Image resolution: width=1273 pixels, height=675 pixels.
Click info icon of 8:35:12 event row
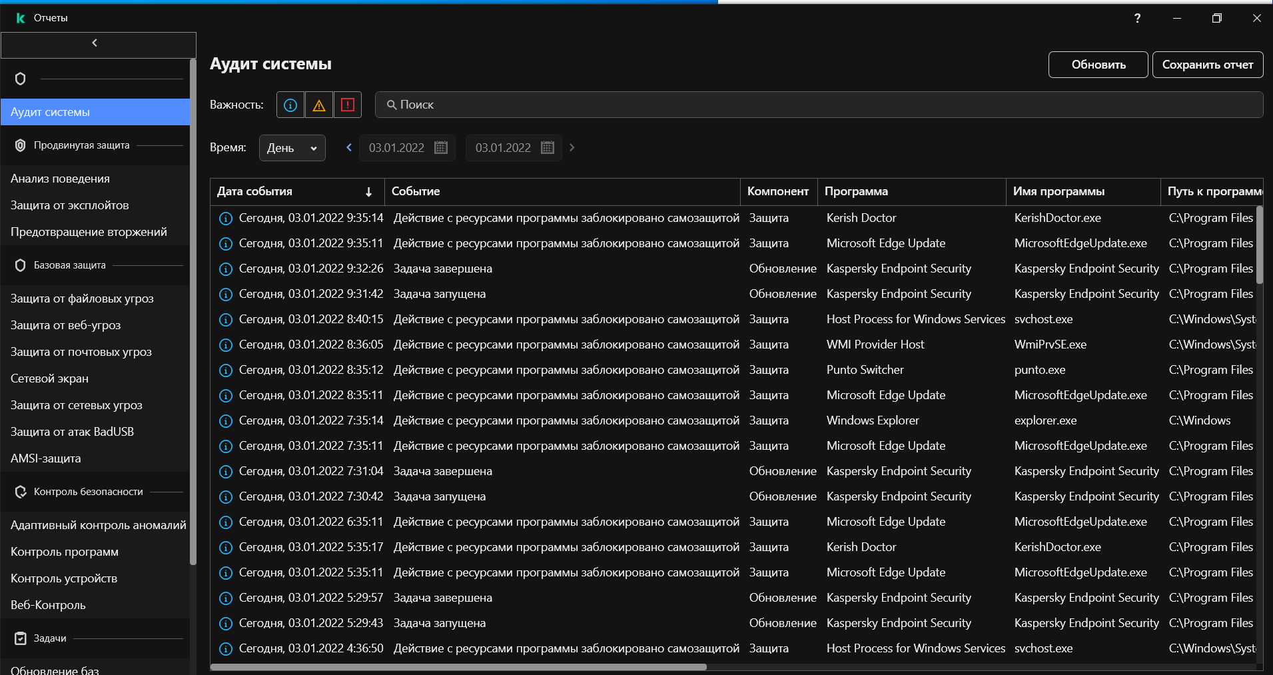(x=226, y=370)
